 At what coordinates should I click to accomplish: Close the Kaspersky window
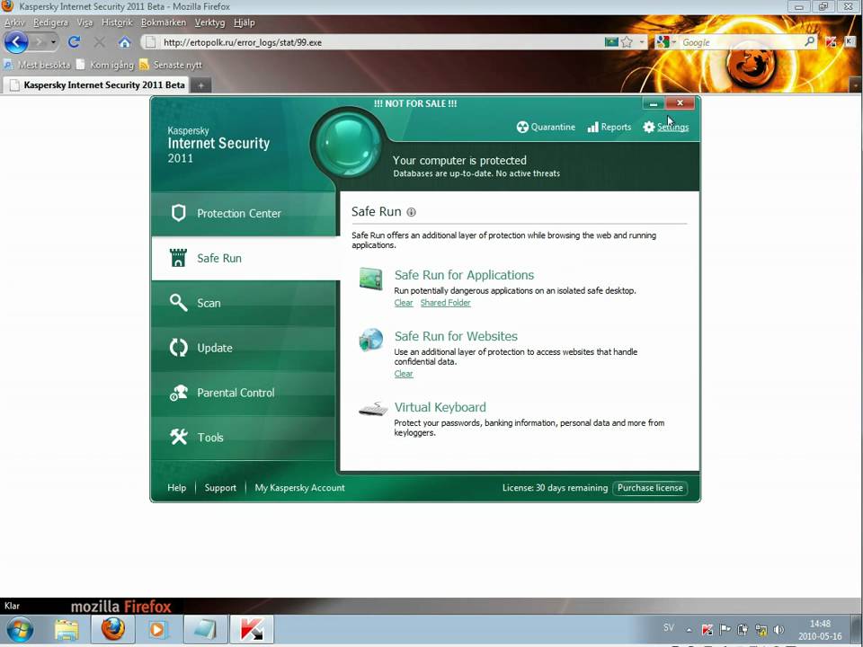coord(680,103)
